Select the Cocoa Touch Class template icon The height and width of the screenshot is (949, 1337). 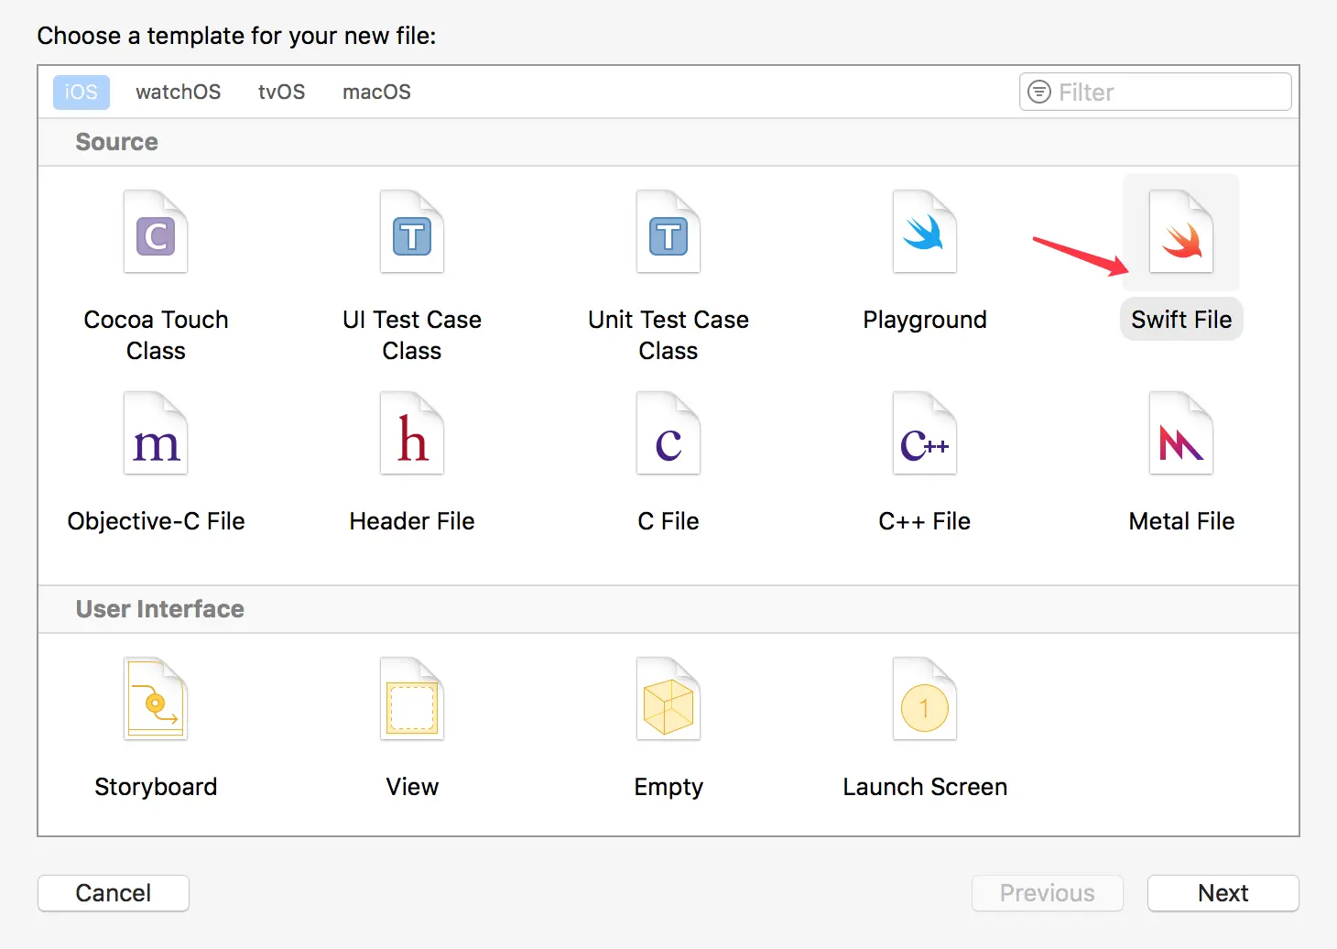tap(156, 232)
